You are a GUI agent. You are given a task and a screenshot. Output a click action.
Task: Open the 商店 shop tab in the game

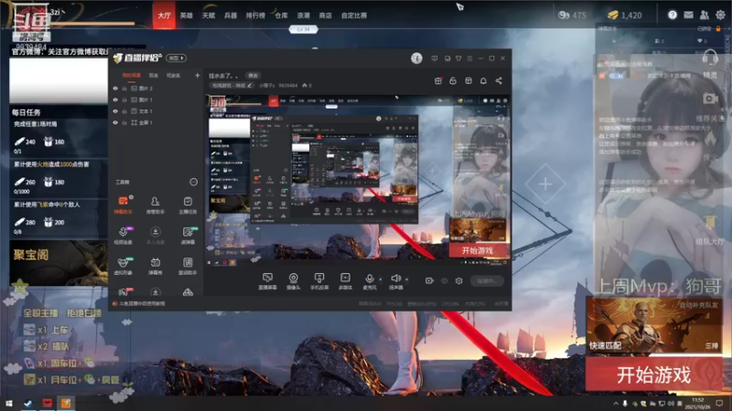(x=326, y=16)
